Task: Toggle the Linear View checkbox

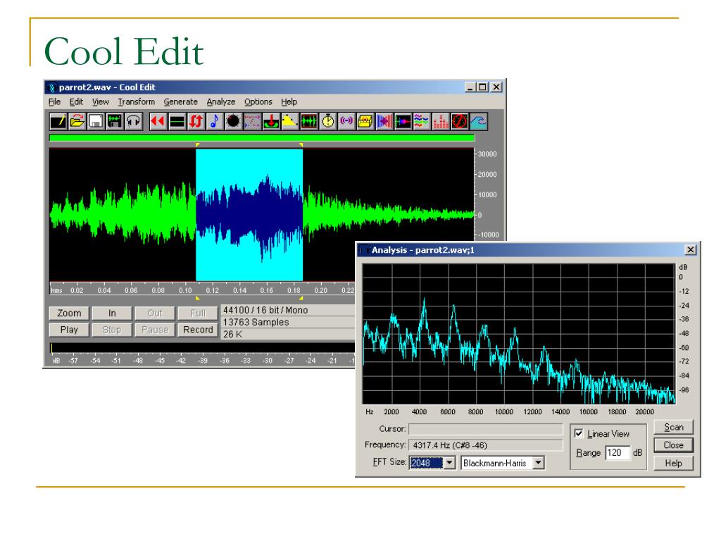Action: [x=579, y=433]
